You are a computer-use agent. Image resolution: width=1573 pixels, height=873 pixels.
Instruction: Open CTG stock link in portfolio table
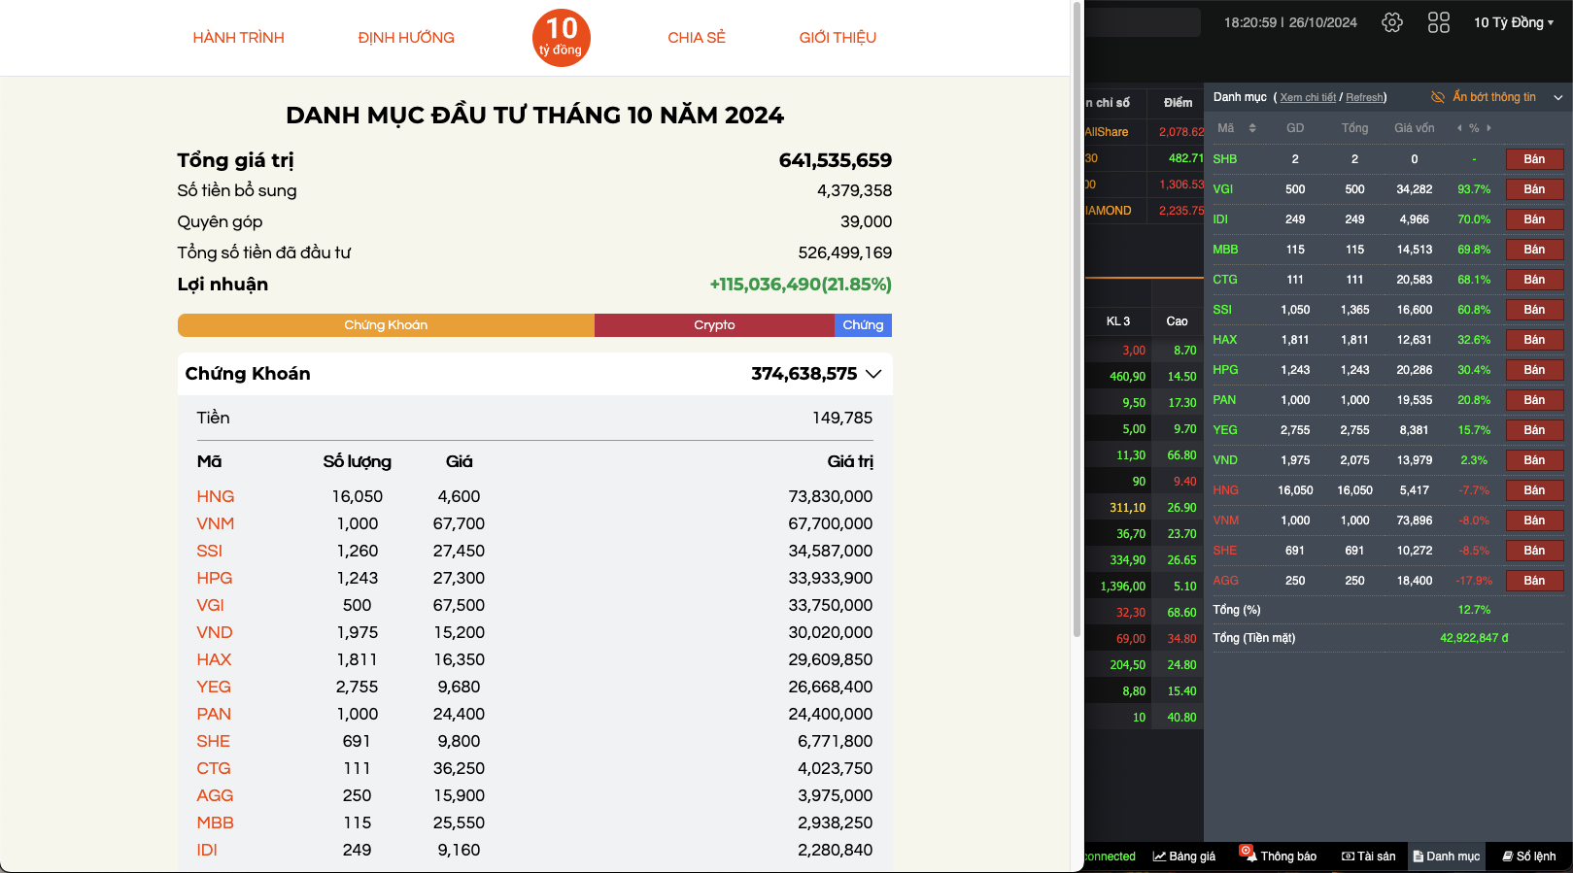(x=214, y=768)
